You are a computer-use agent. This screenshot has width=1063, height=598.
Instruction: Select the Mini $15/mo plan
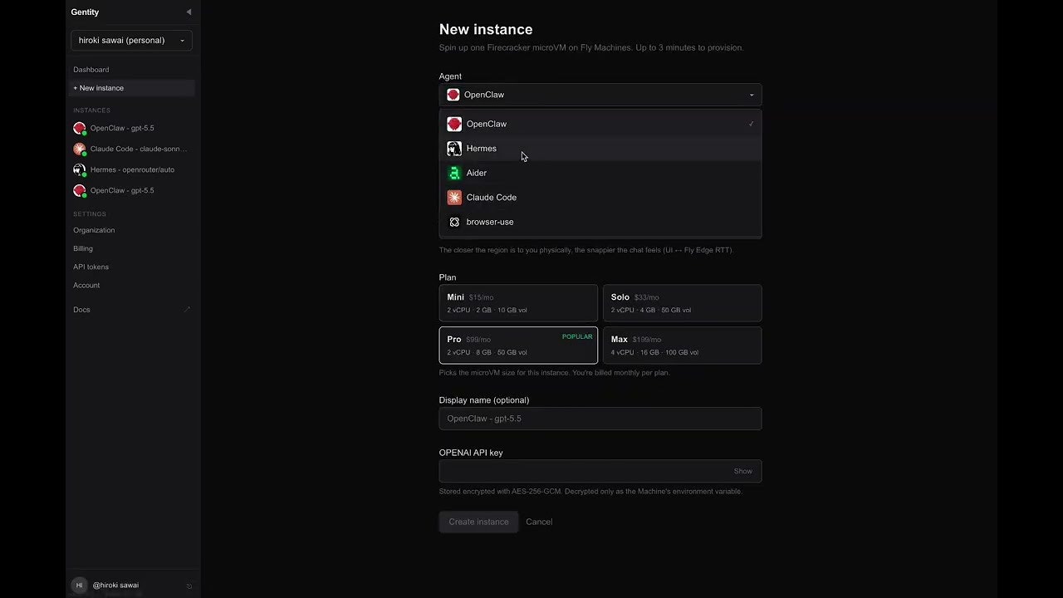click(x=518, y=303)
